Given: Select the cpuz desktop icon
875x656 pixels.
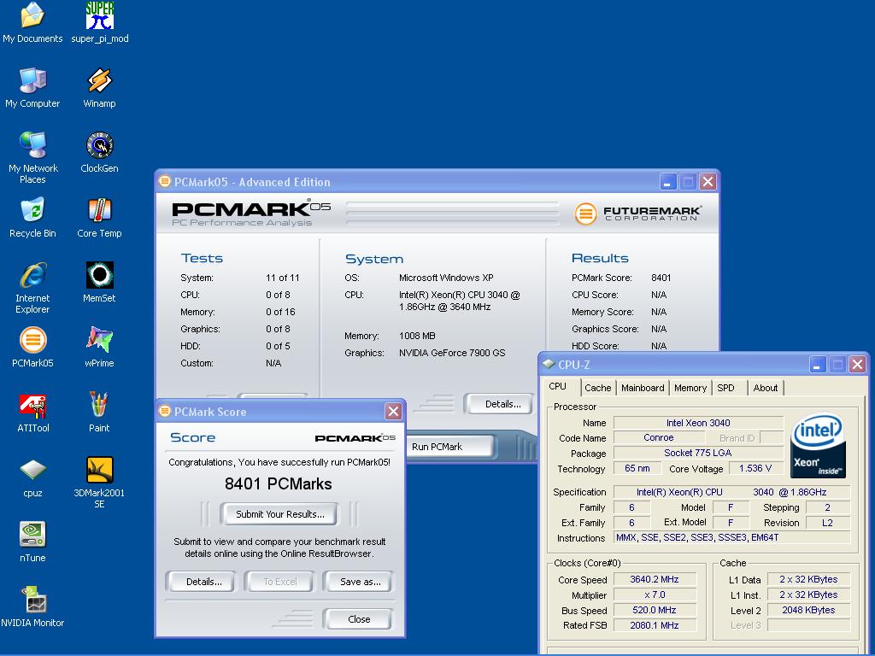Looking at the screenshot, I should click(32, 477).
